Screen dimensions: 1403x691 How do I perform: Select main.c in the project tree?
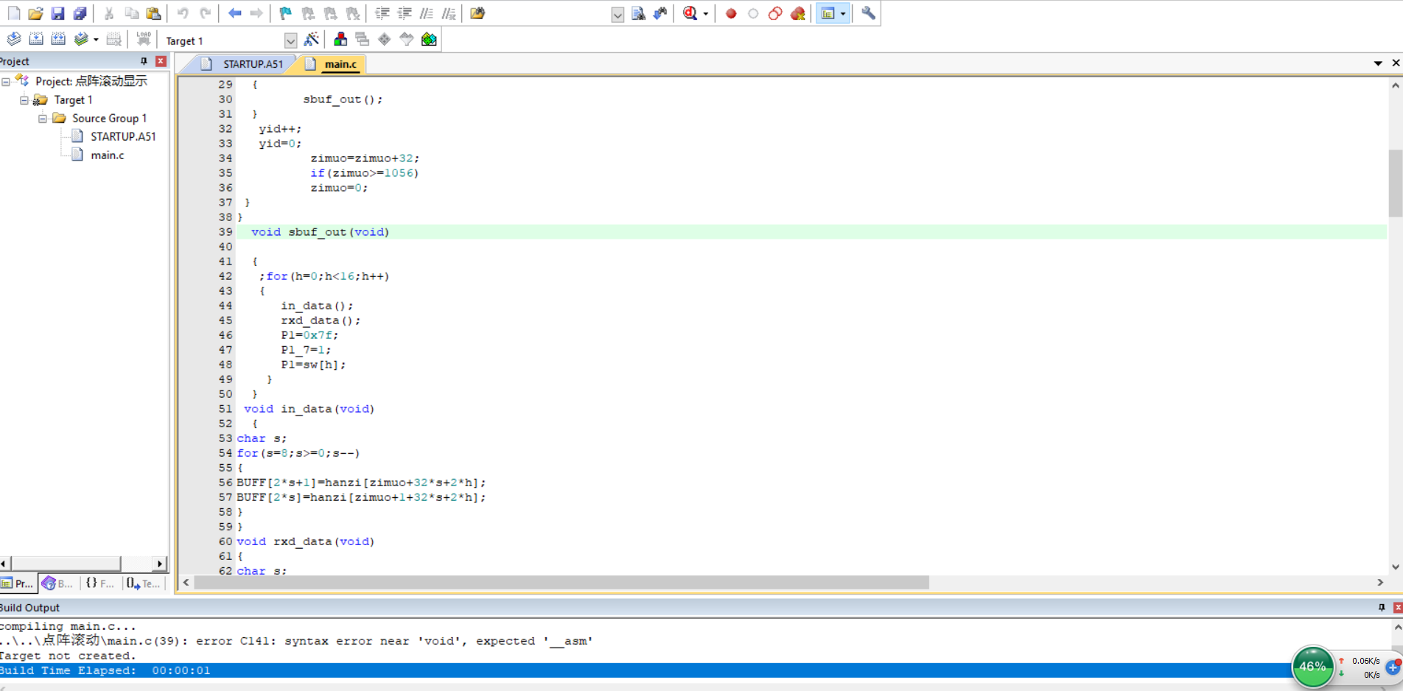[x=107, y=155]
